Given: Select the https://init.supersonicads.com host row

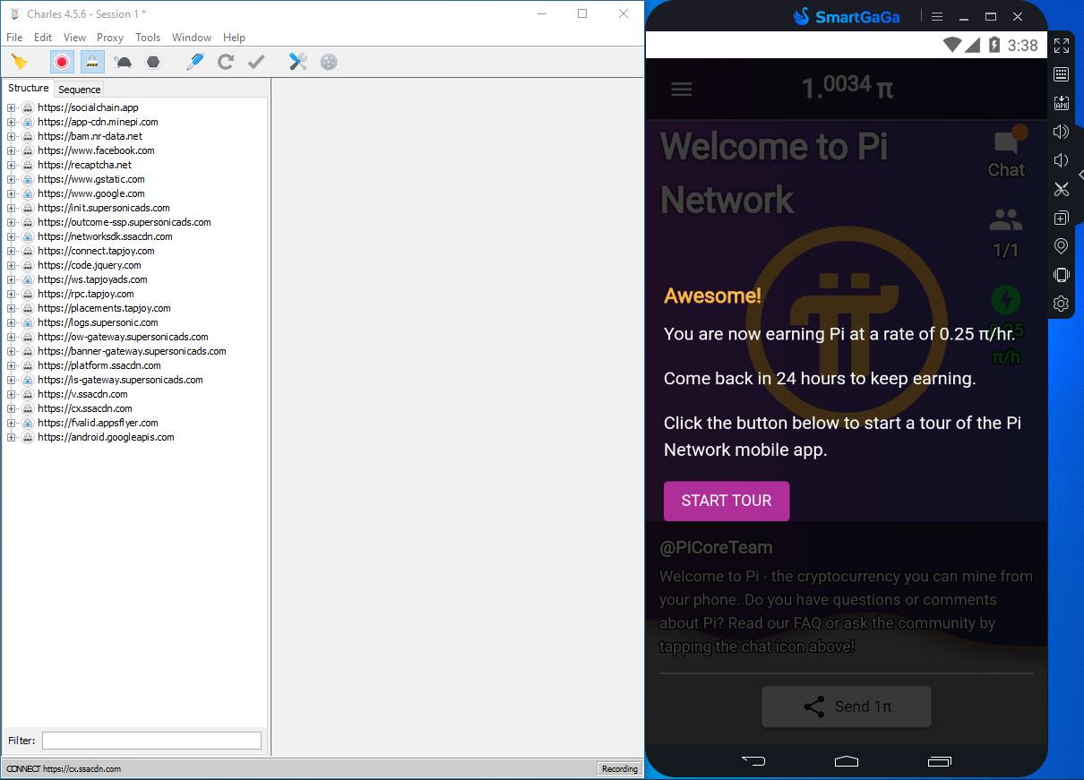Looking at the screenshot, I should coord(104,208).
